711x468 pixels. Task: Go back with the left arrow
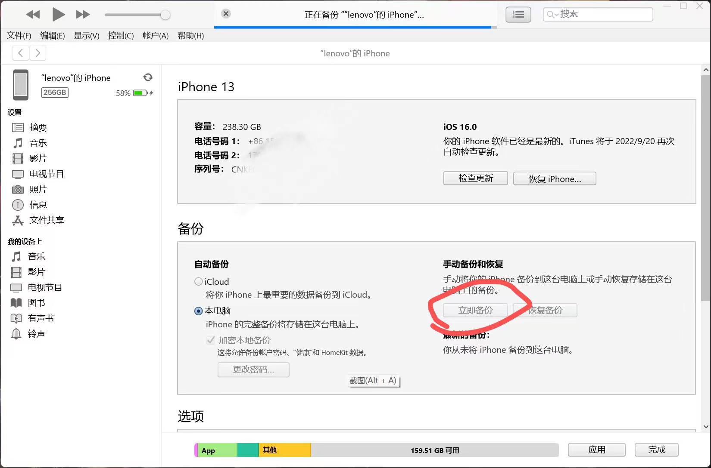pyautogui.click(x=21, y=53)
